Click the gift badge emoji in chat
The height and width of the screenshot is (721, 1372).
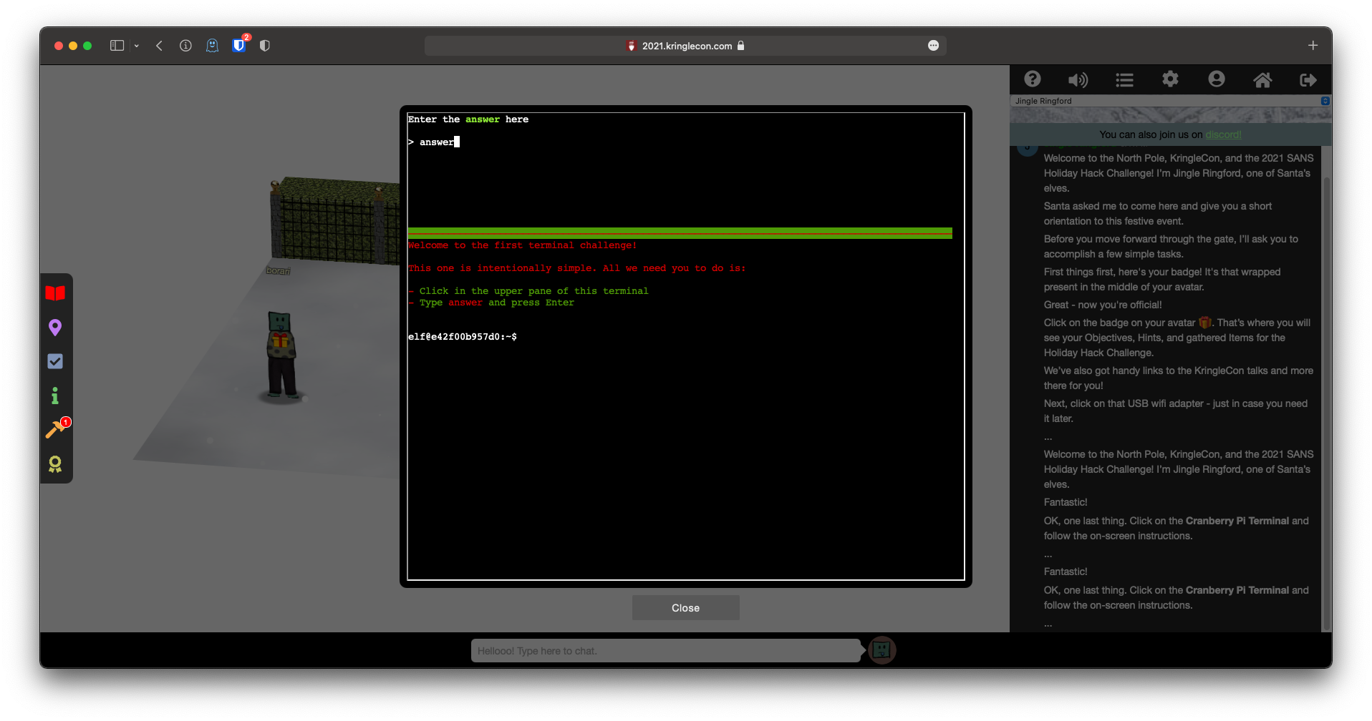(1205, 323)
